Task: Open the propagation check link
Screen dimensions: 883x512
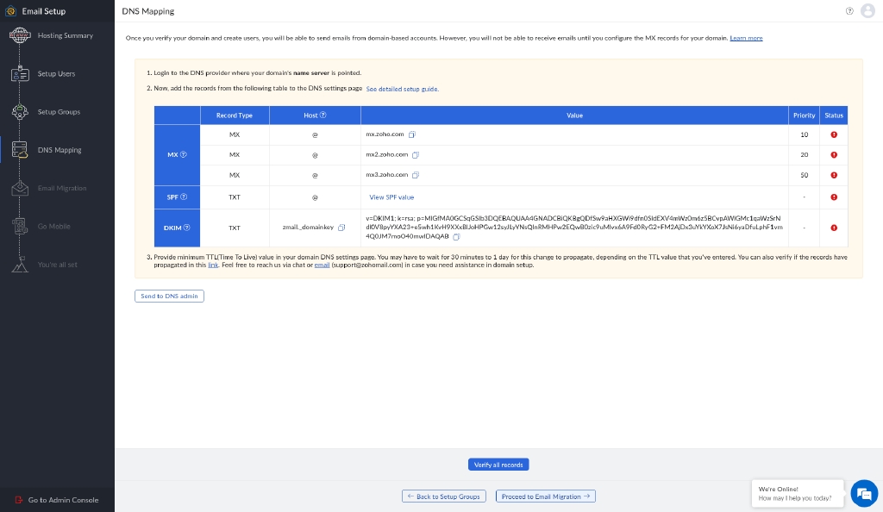Action: (x=213, y=265)
